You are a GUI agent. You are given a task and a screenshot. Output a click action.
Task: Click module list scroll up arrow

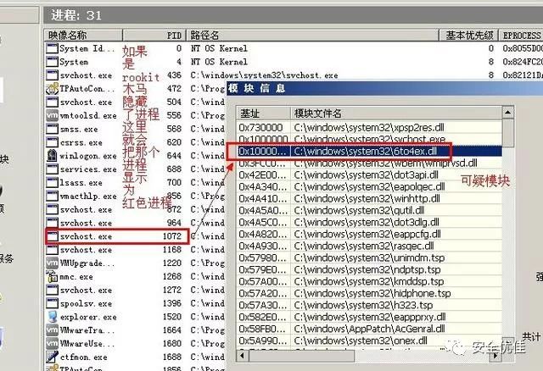(507, 113)
